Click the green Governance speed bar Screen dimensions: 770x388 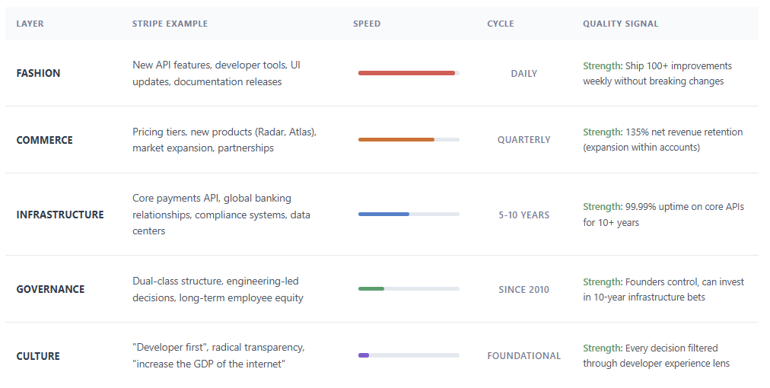[371, 289]
